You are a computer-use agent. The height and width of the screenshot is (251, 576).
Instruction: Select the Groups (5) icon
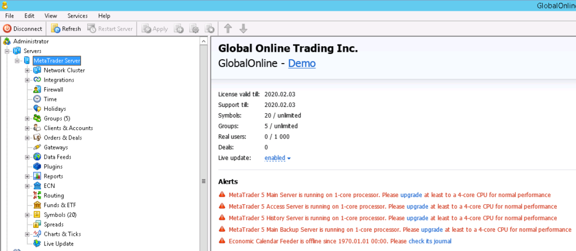click(37, 118)
